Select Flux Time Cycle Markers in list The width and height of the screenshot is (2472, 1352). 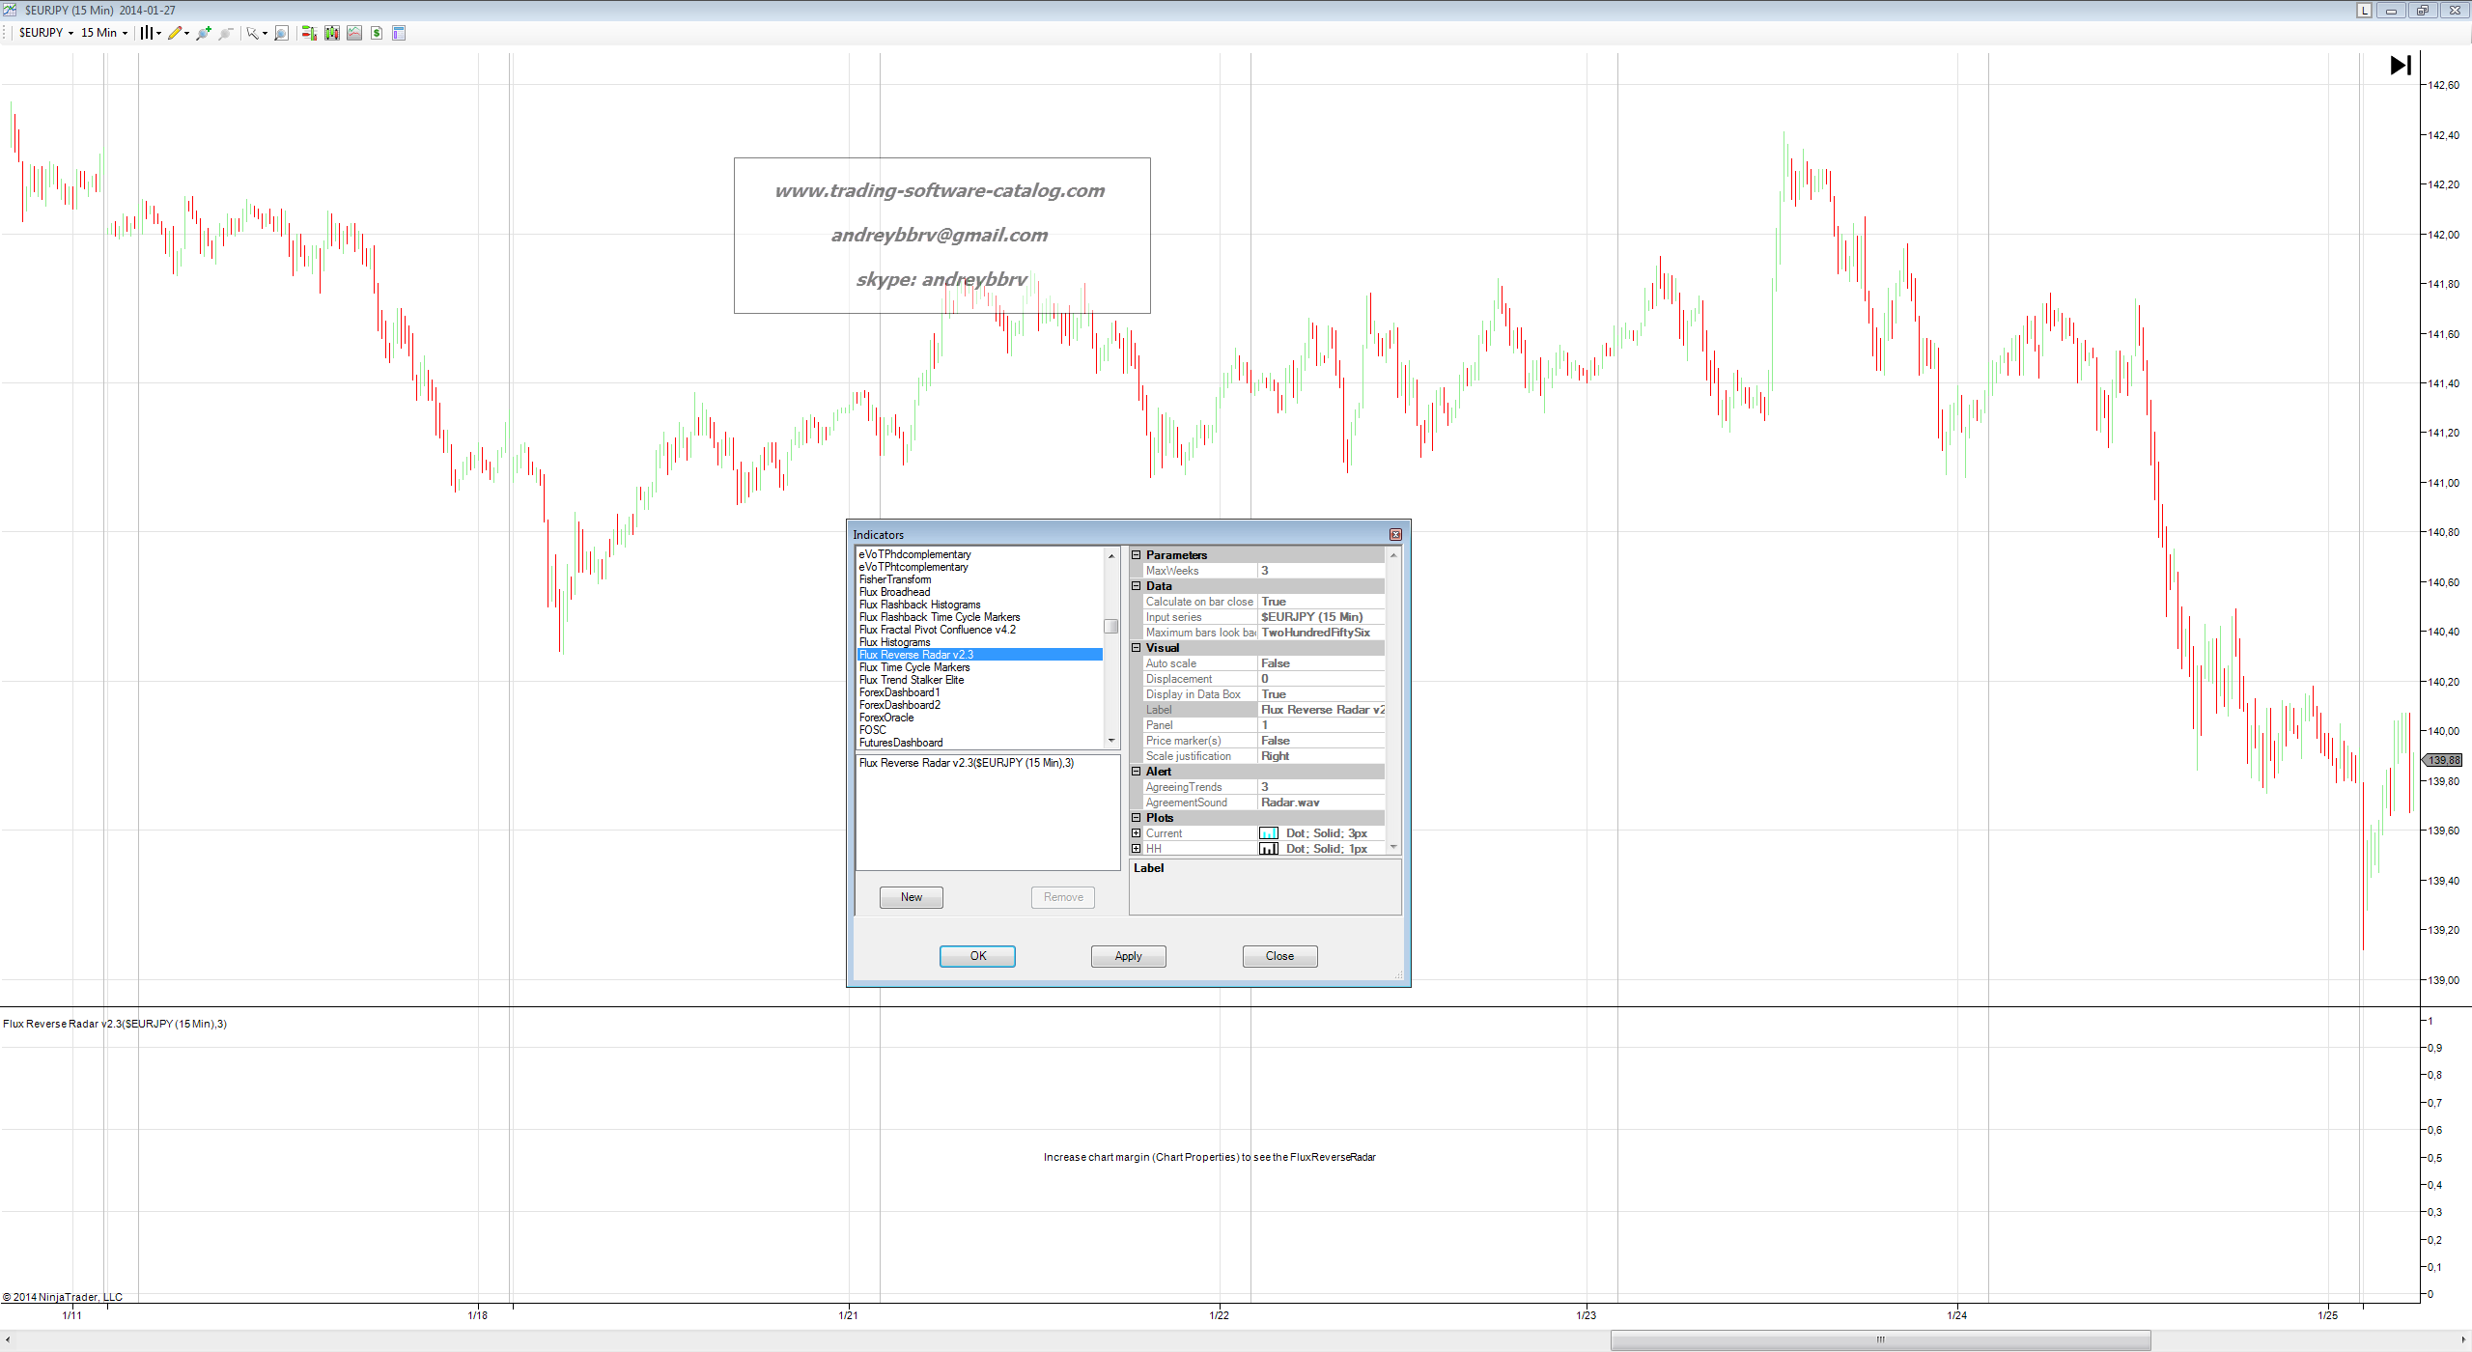coord(914,667)
